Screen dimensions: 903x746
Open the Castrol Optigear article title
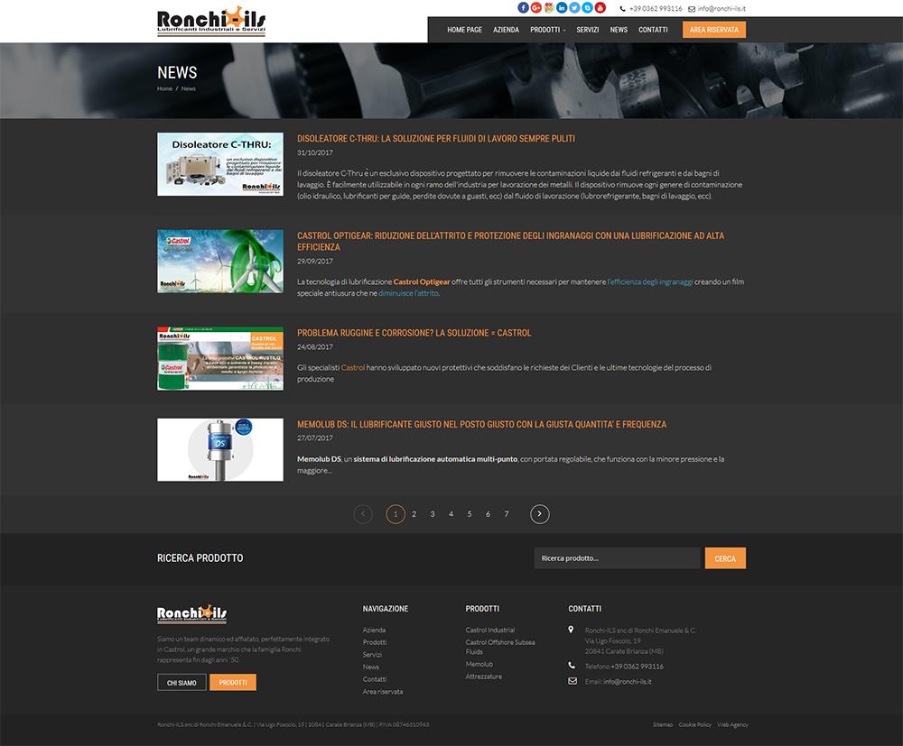[511, 242]
